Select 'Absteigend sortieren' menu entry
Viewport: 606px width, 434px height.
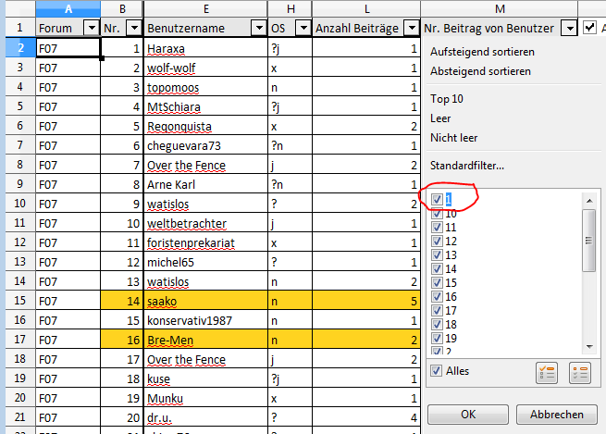481,71
